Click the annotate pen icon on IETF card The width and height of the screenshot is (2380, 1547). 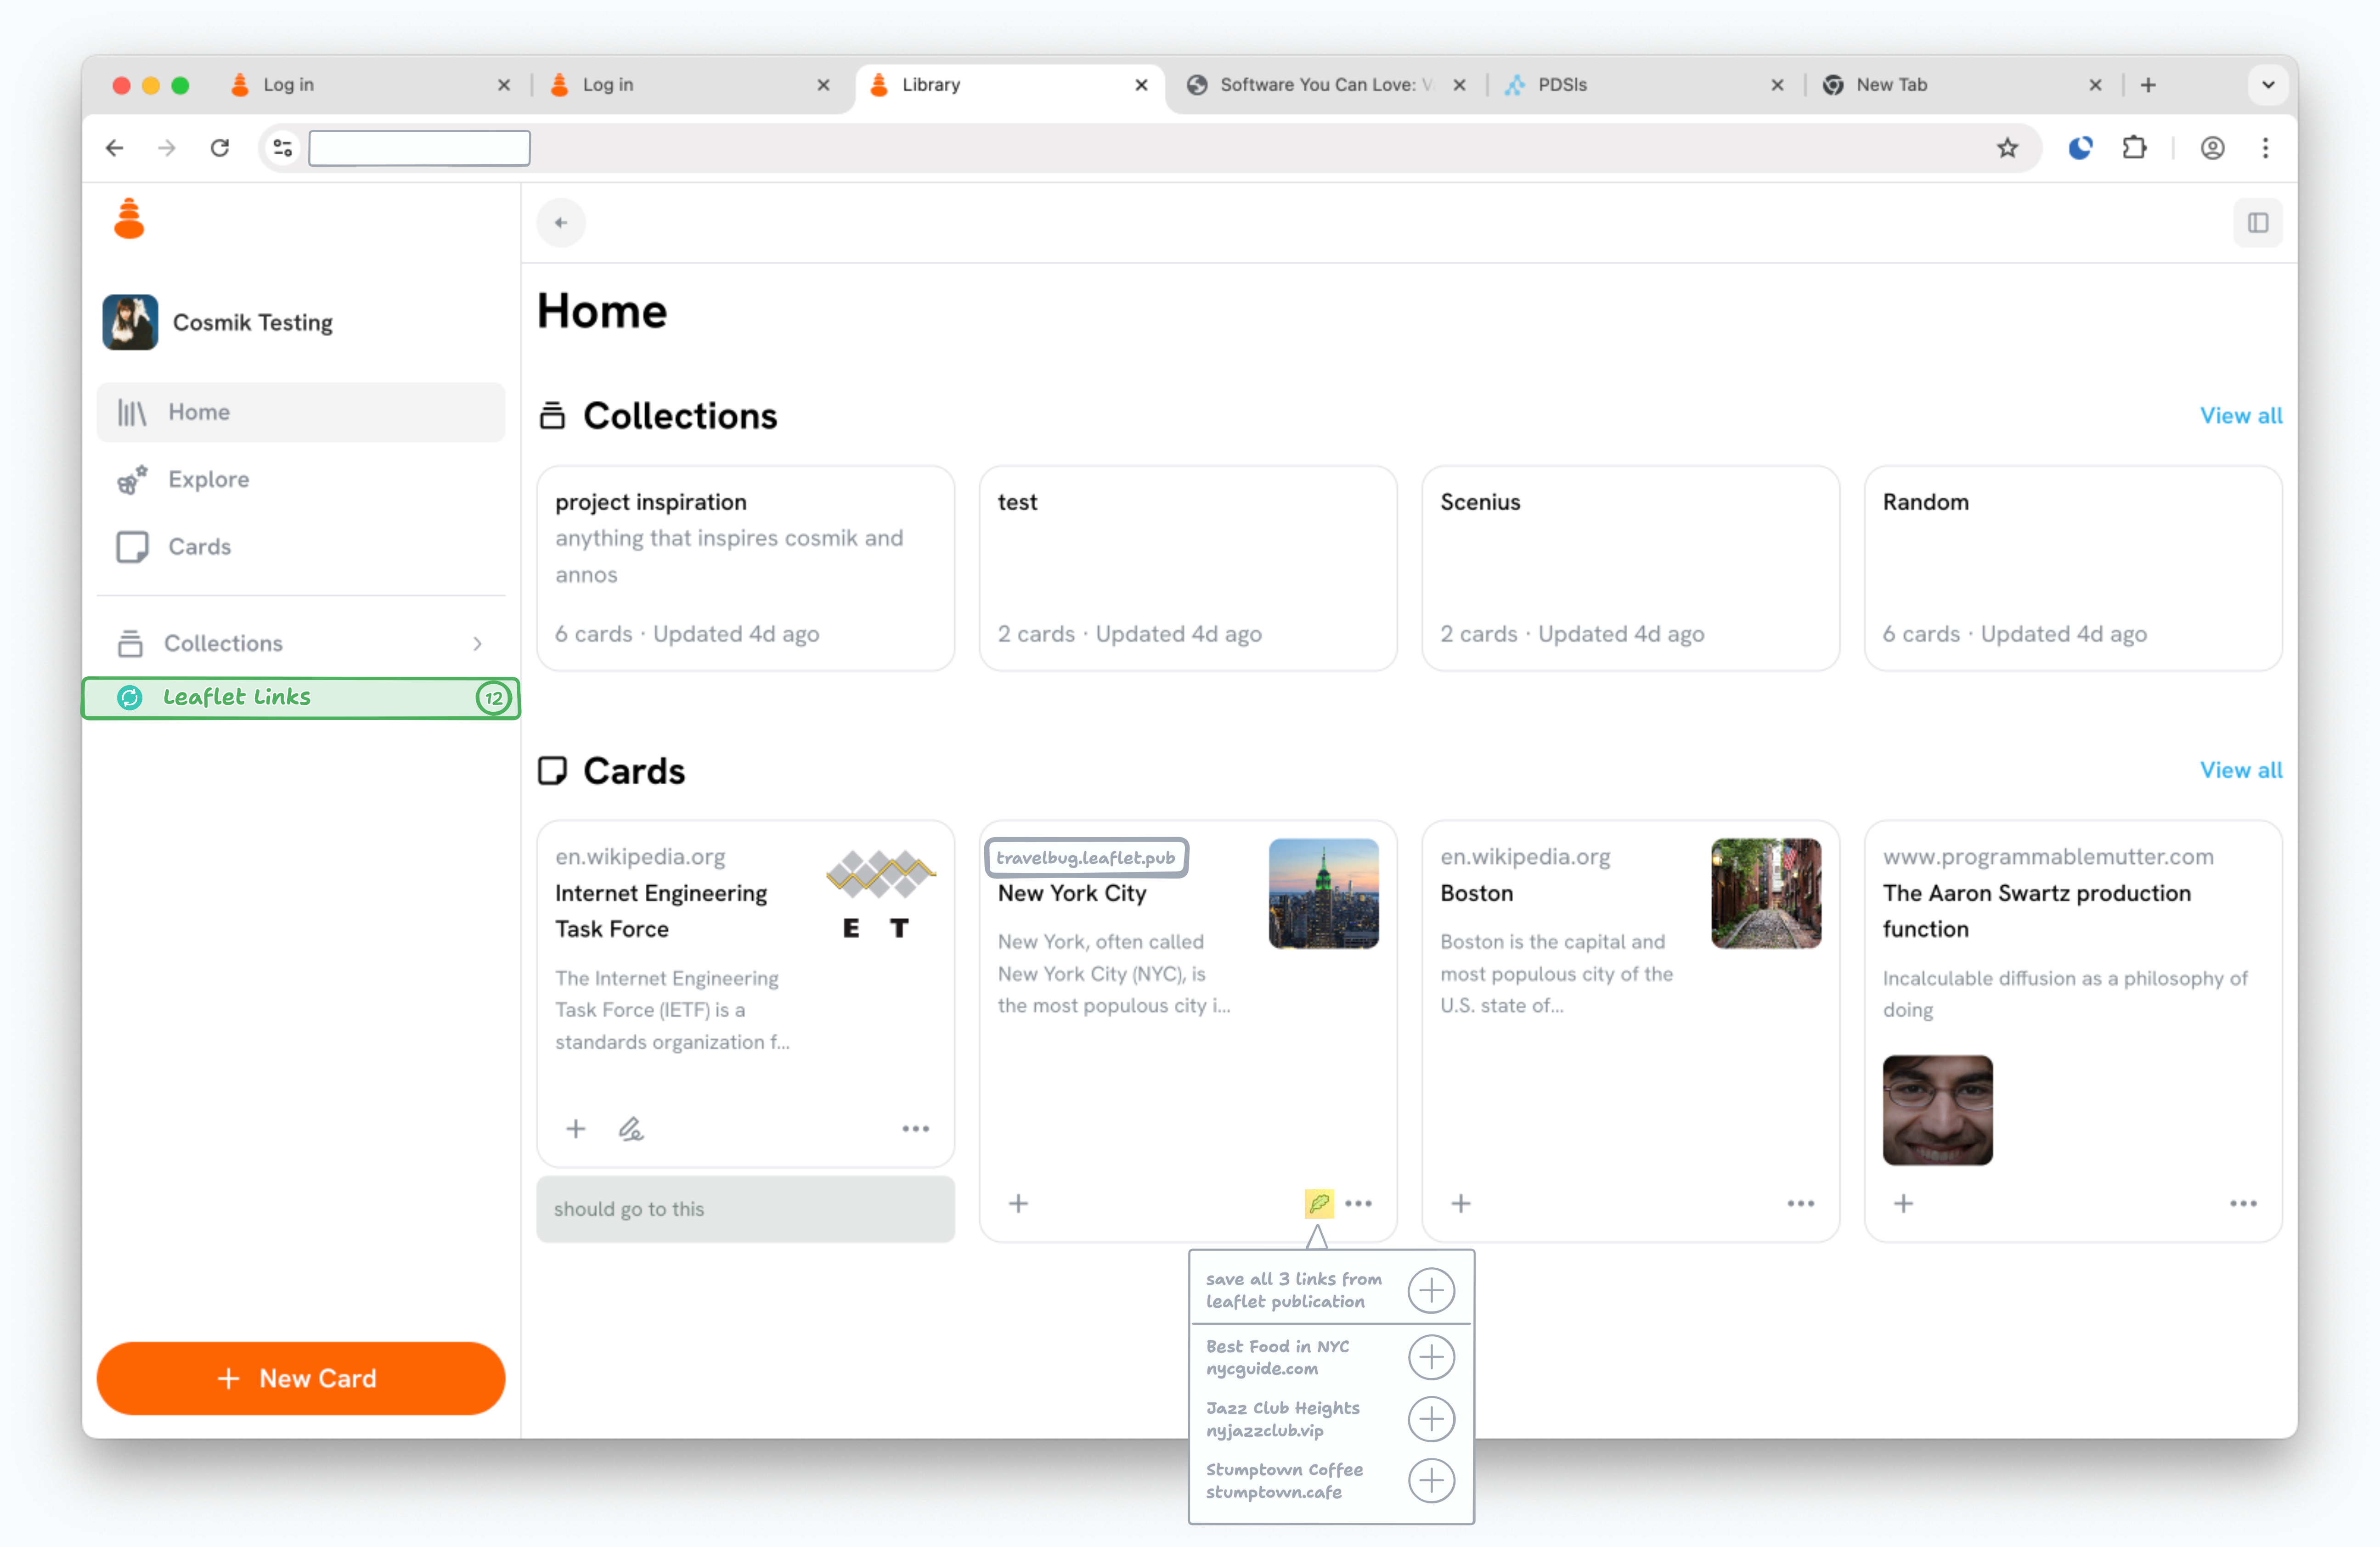click(630, 1129)
